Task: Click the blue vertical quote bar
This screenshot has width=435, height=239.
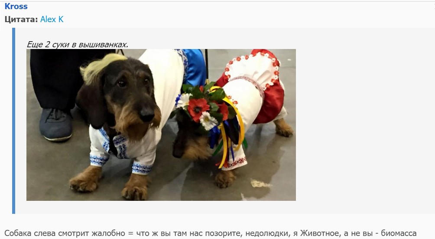Action: [13, 121]
